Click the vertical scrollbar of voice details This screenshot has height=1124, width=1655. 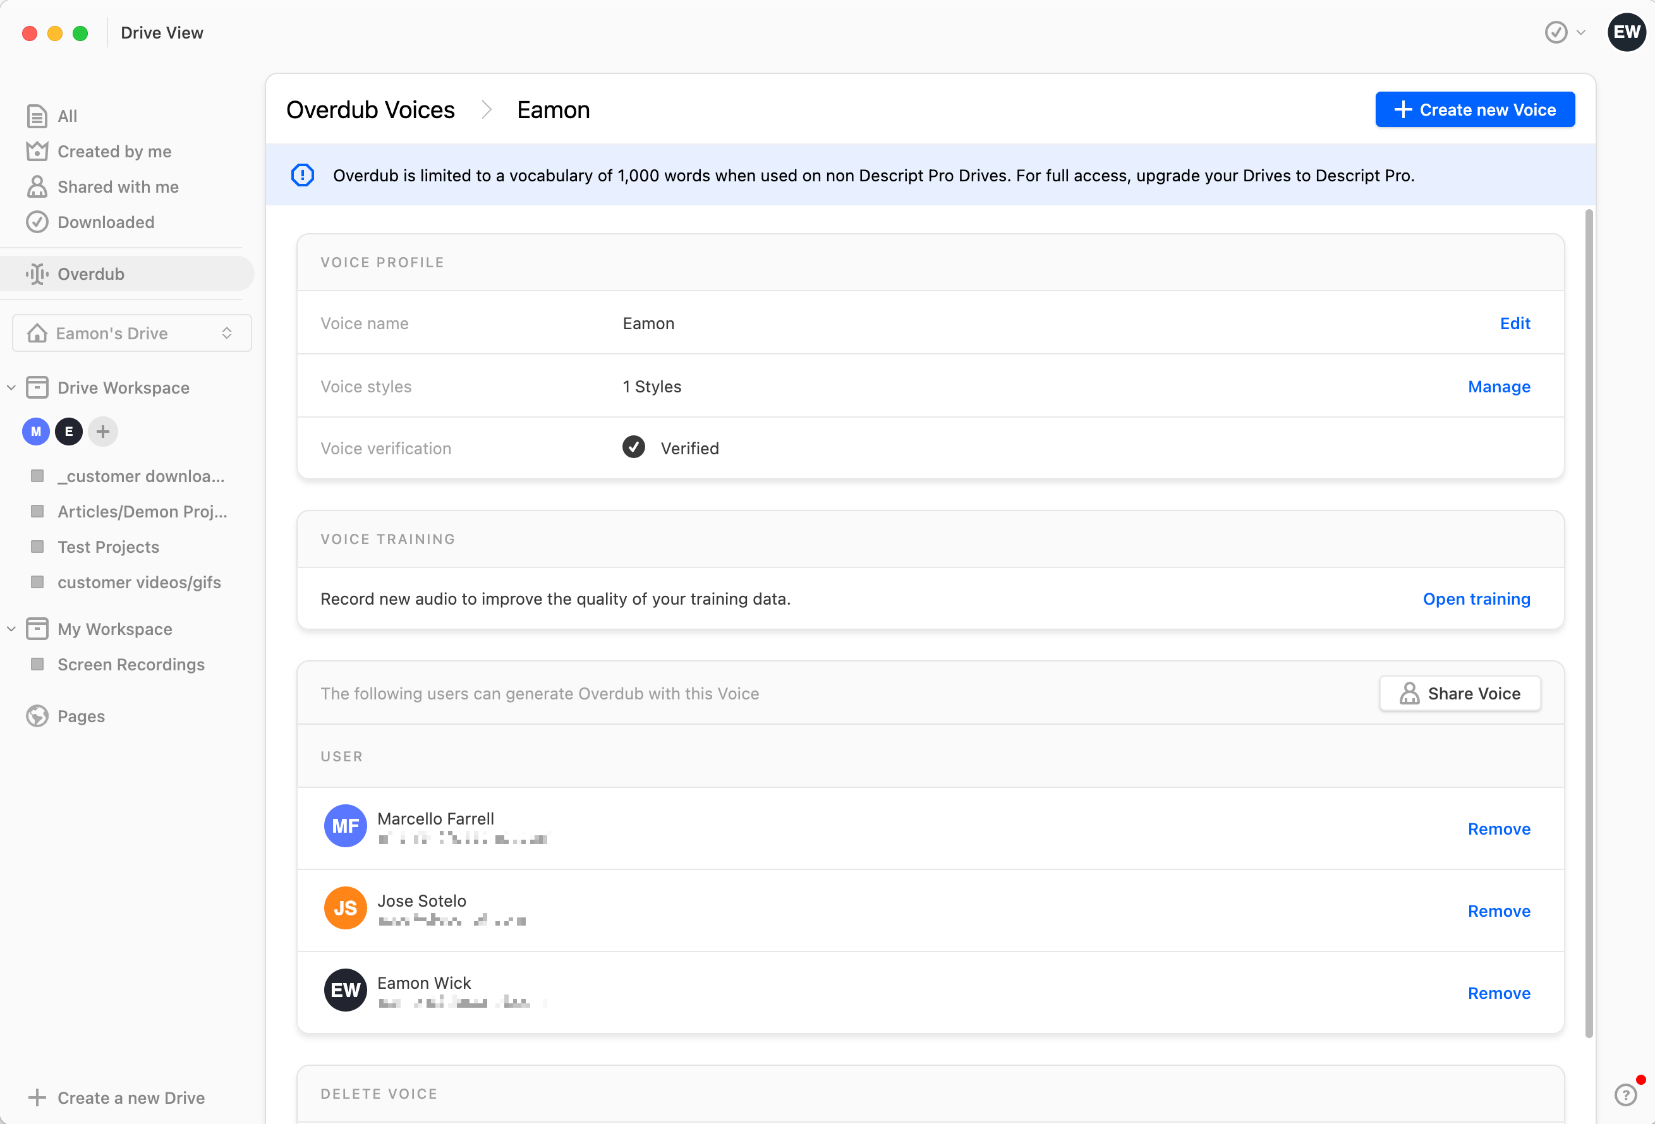click(1589, 624)
